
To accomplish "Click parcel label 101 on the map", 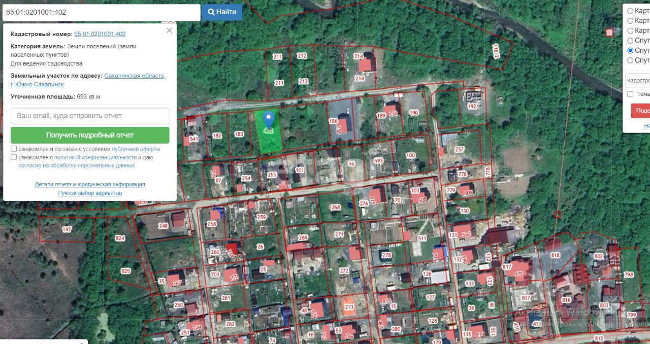I will click(x=300, y=170).
